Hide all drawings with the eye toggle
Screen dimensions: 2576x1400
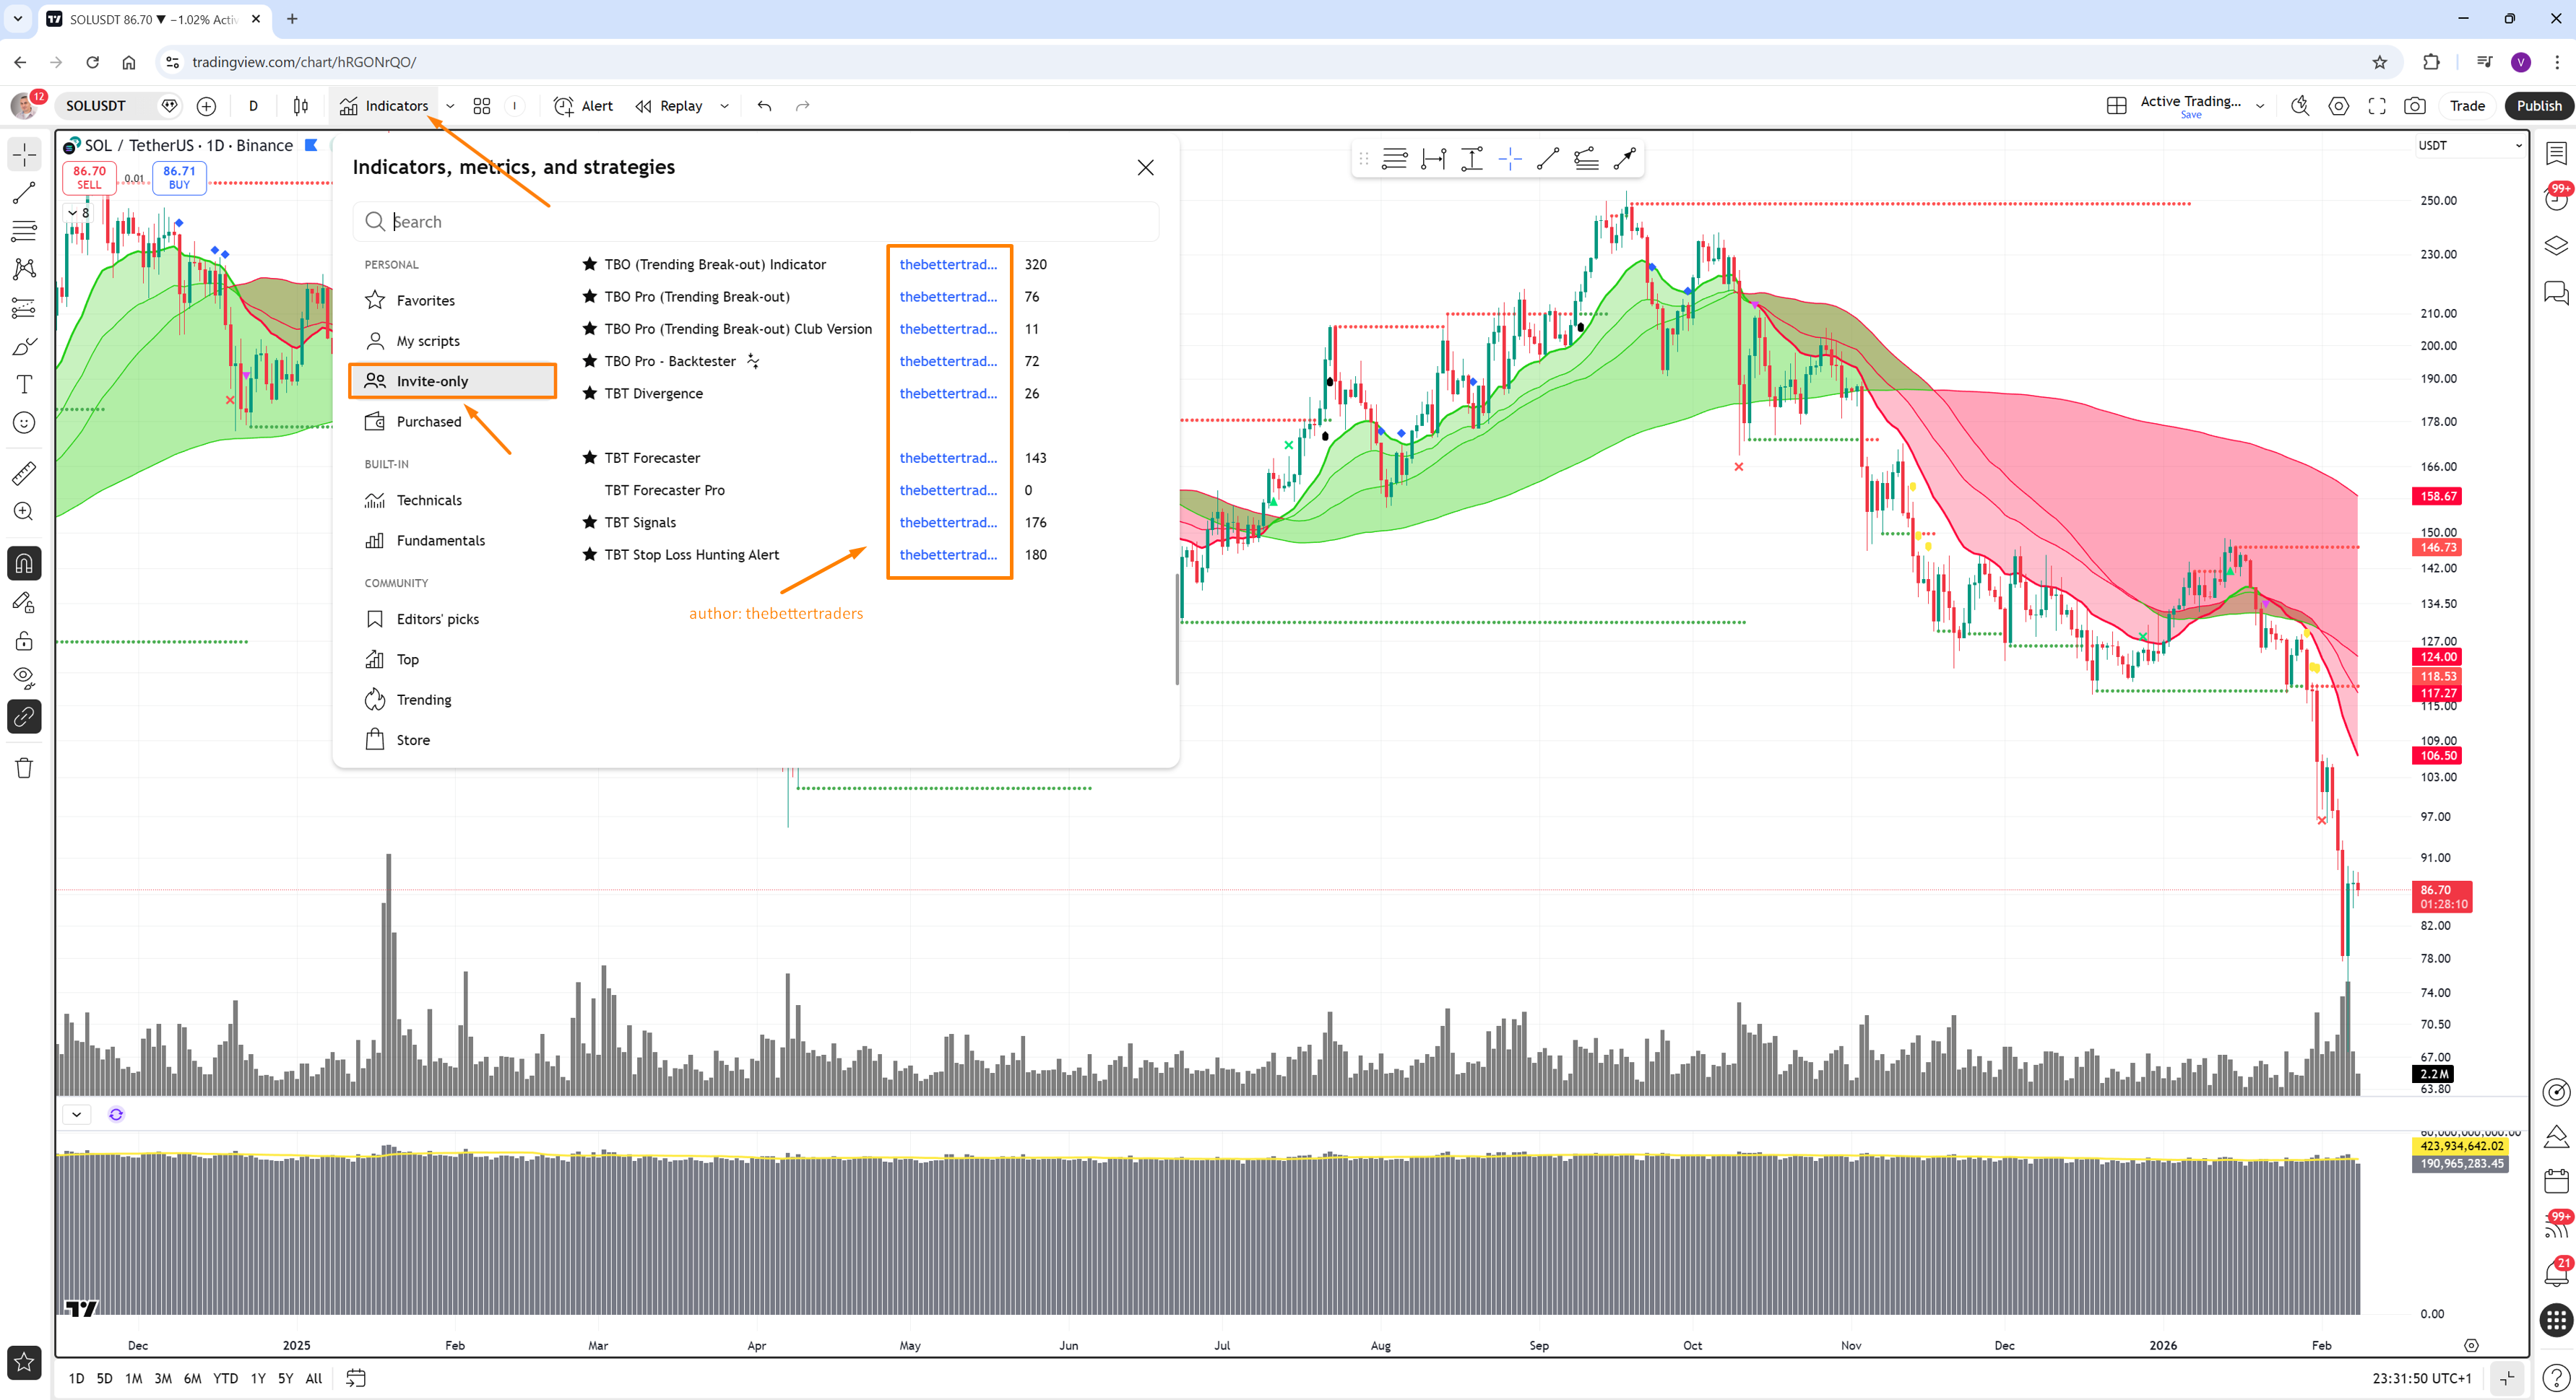pos(24,677)
